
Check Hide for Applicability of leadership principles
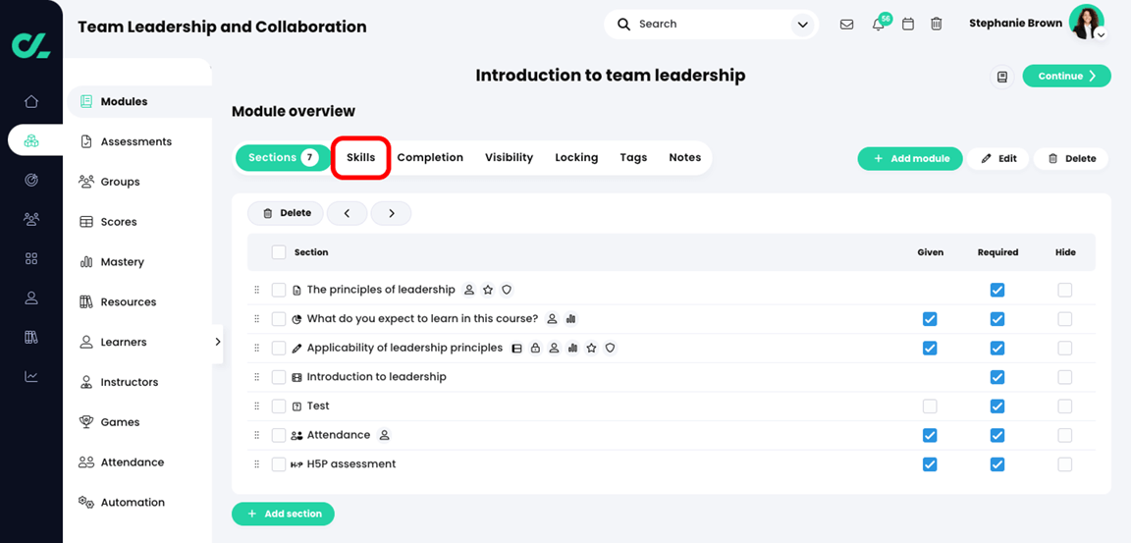(x=1064, y=348)
